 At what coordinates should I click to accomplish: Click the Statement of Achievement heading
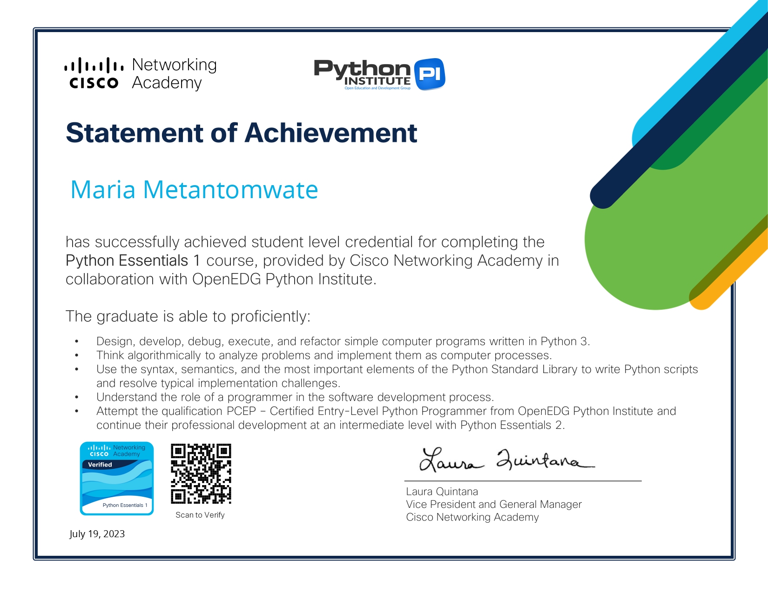coord(241,133)
